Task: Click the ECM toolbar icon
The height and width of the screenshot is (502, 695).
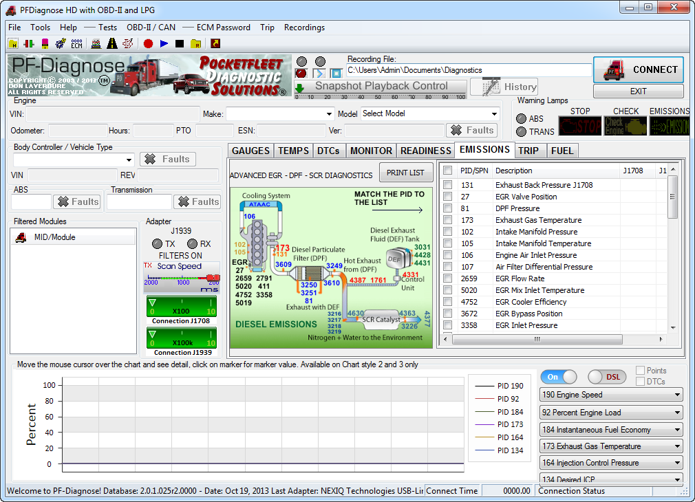Action: (x=76, y=43)
